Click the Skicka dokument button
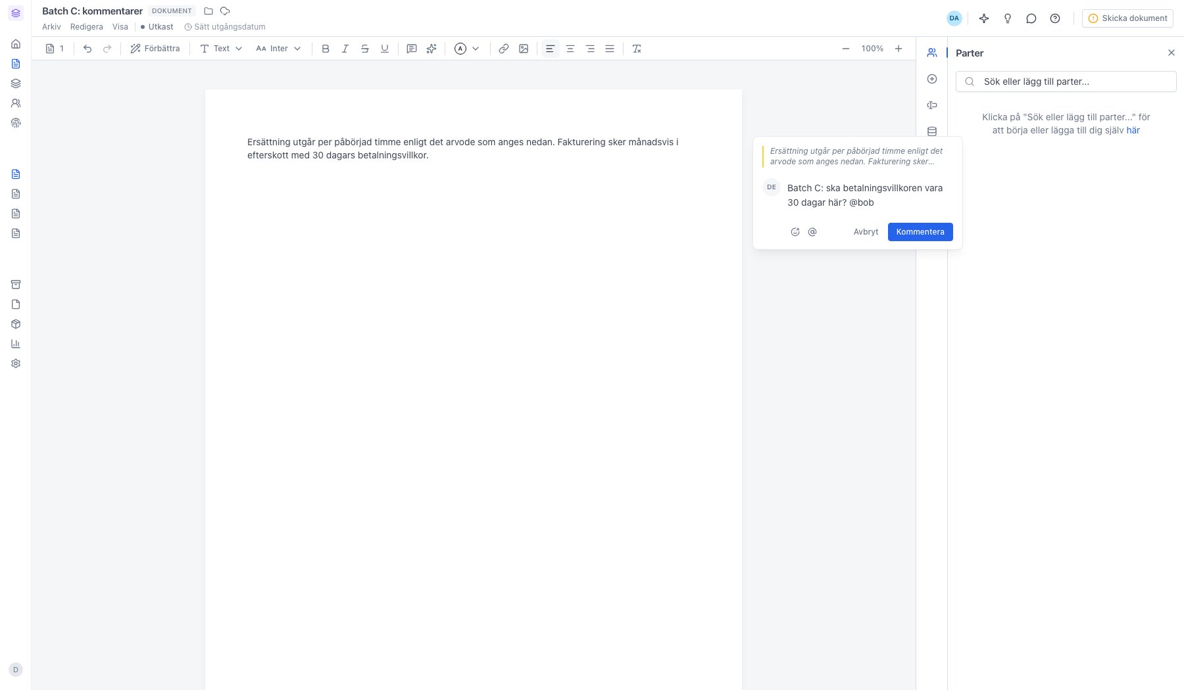The image size is (1184, 690). (1127, 18)
